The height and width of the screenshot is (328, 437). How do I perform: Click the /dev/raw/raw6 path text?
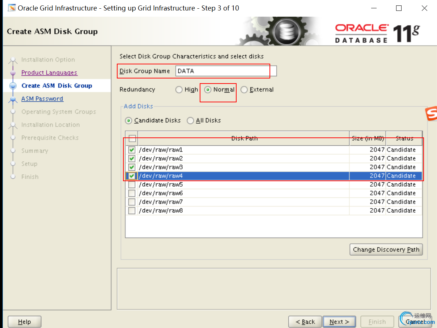[161, 193]
